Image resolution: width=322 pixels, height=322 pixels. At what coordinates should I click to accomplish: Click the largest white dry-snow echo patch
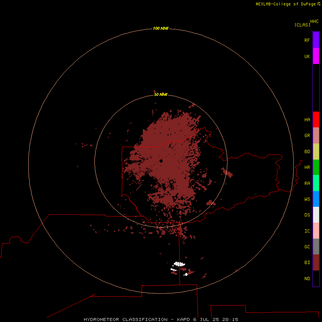click(179, 264)
